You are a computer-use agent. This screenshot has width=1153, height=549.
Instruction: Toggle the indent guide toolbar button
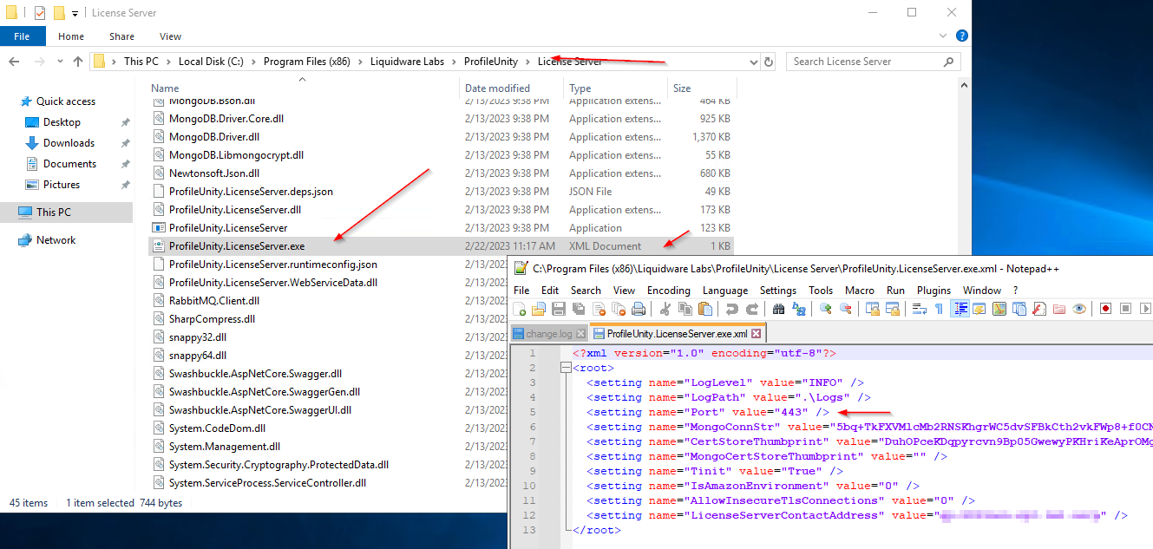[x=960, y=309]
